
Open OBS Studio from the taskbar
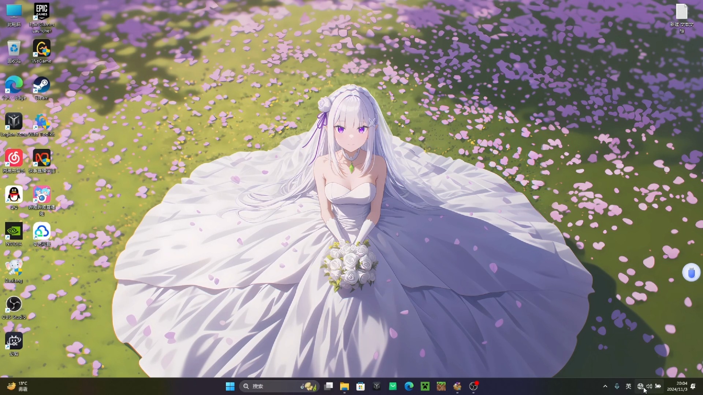click(x=473, y=386)
